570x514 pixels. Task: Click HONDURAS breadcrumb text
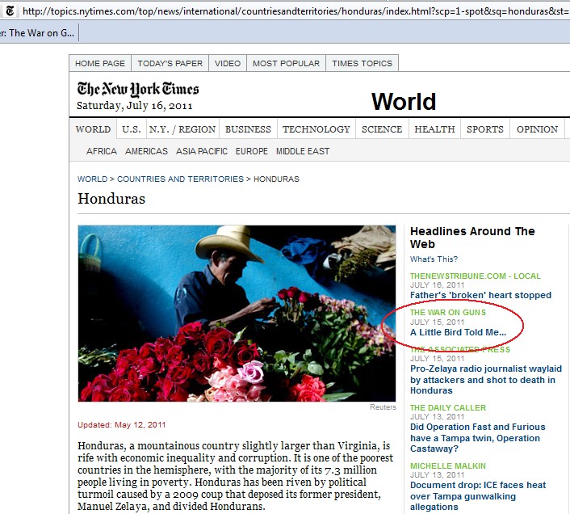[276, 179]
